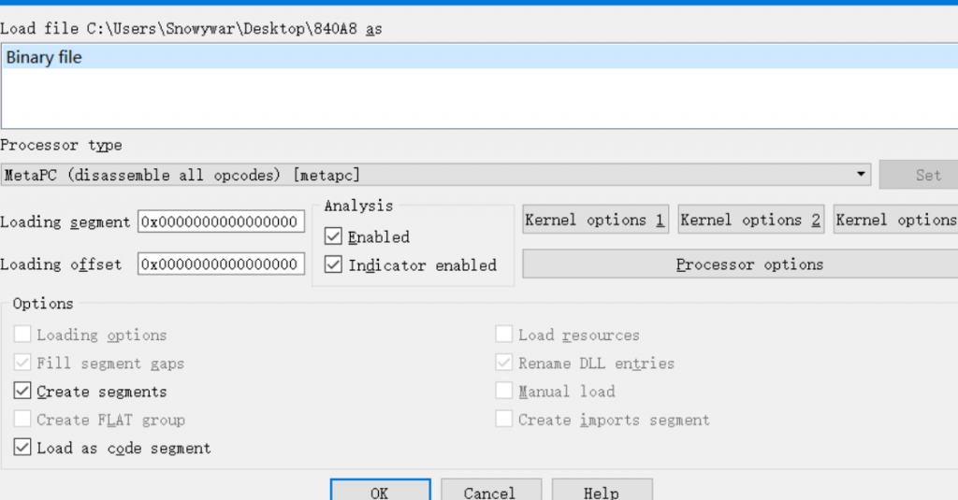Open Kernel options 1

(x=595, y=221)
